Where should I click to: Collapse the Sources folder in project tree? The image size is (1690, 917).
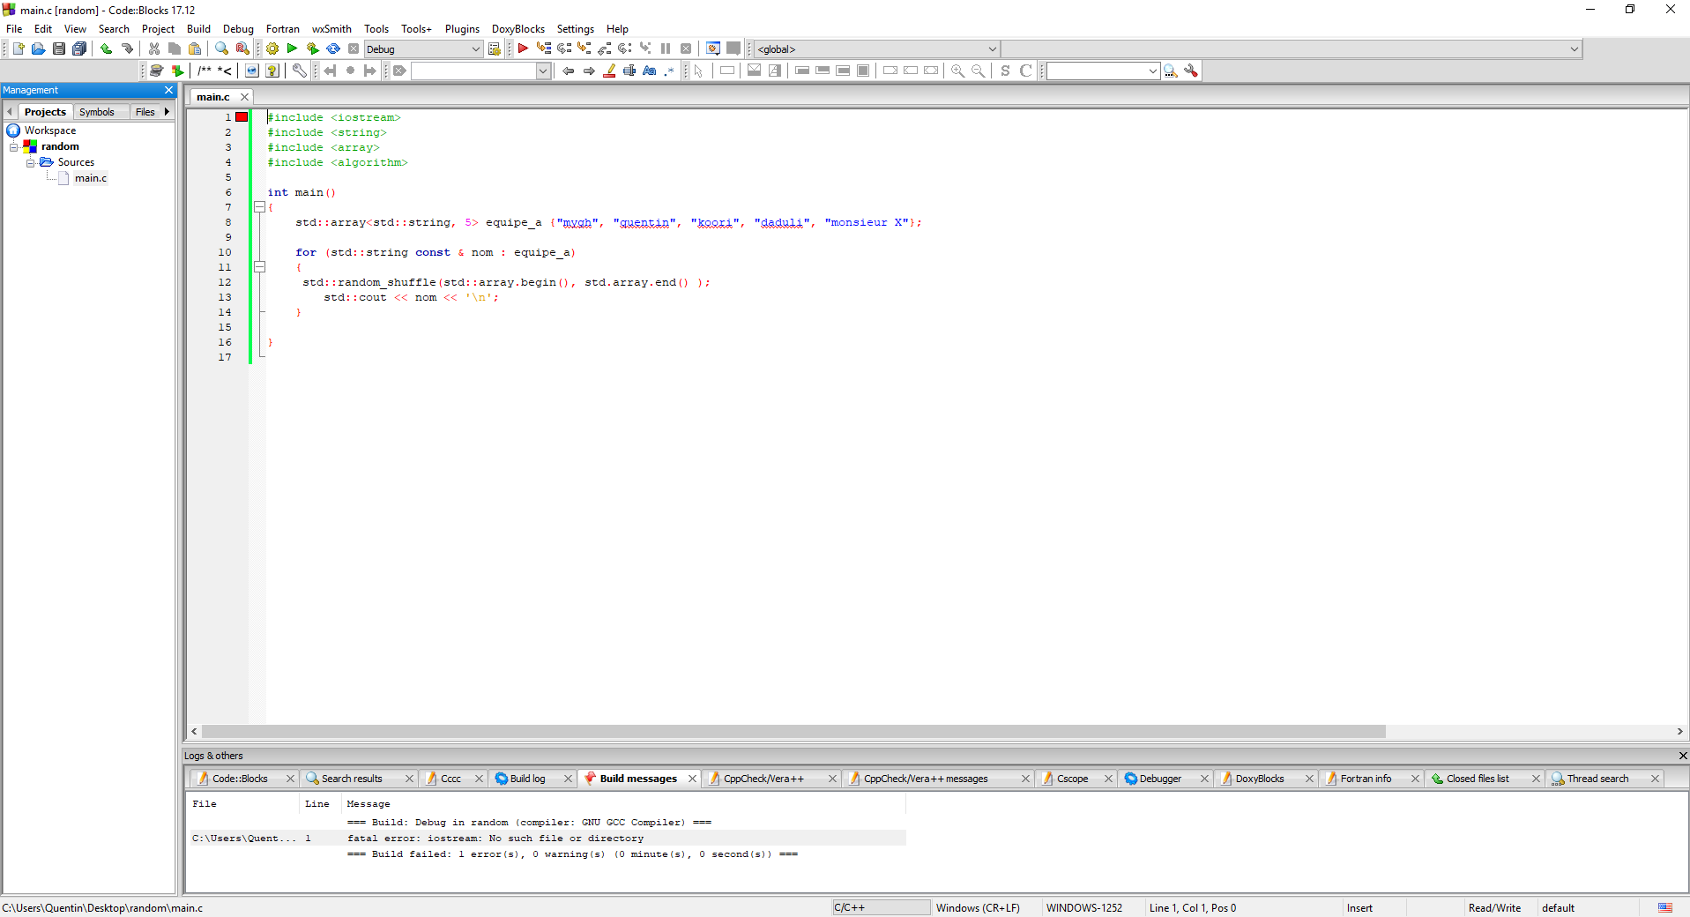pos(31,162)
